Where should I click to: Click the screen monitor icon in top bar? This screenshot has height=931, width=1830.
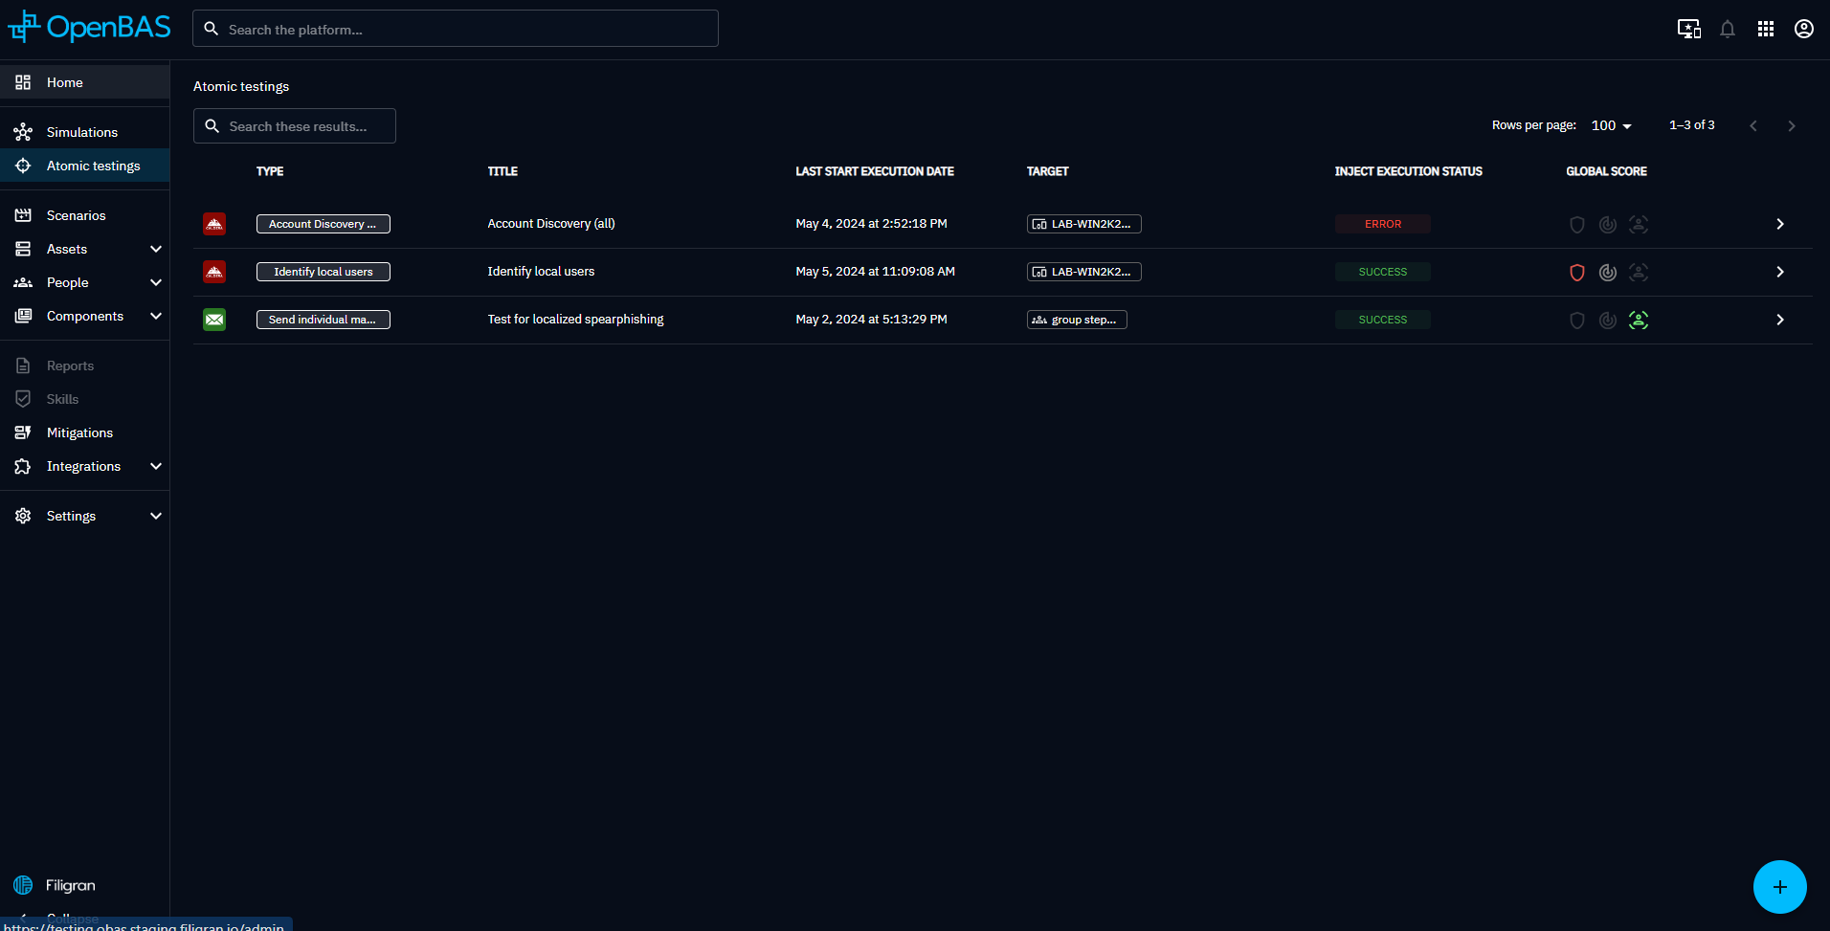(x=1688, y=29)
